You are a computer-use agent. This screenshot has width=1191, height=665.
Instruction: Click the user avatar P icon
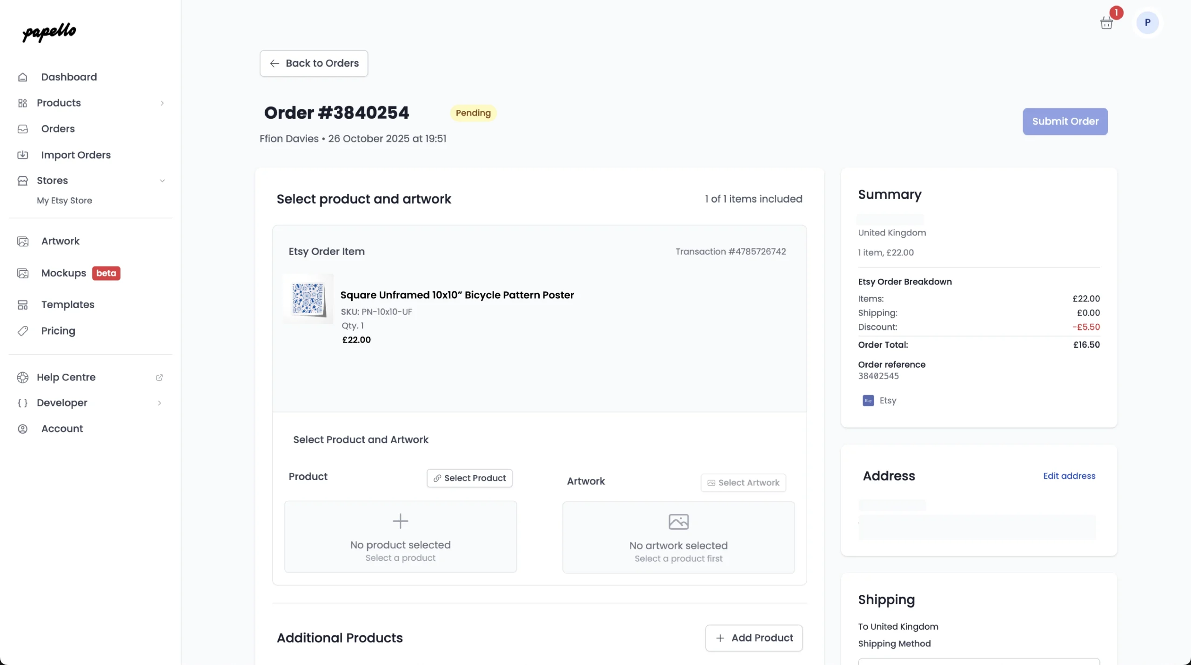click(x=1147, y=22)
